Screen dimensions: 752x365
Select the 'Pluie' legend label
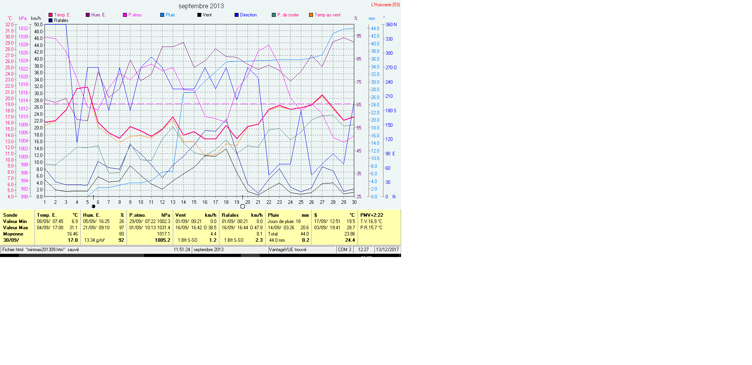tap(170, 15)
